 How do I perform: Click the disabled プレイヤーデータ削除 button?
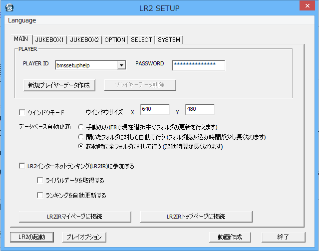[x=140, y=85]
